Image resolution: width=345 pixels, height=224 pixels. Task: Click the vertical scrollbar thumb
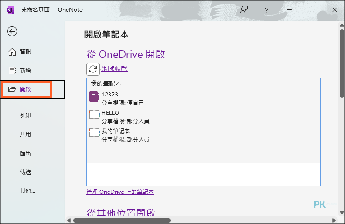[x=342, y=64]
